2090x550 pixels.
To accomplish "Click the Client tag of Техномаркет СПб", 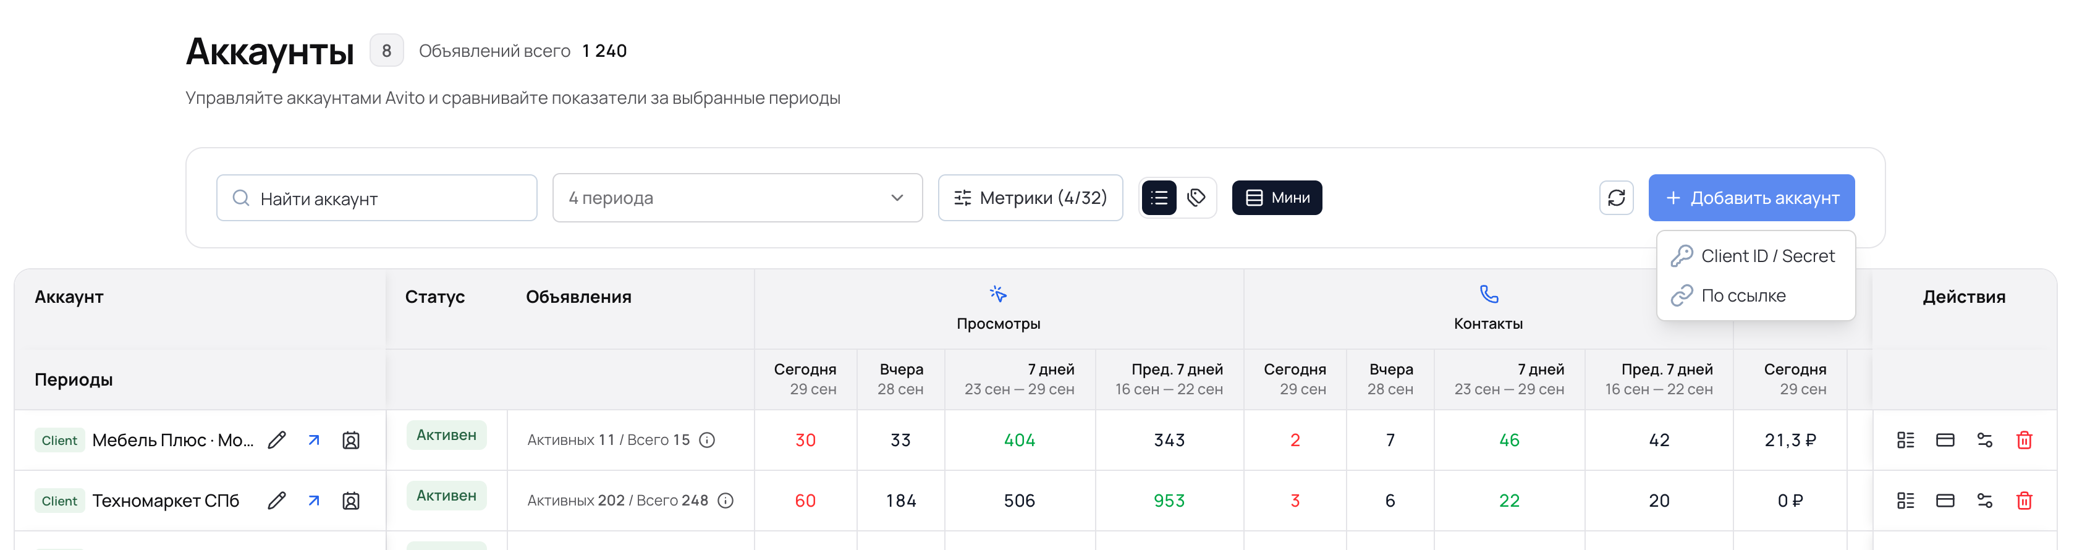I will click(x=59, y=501).
